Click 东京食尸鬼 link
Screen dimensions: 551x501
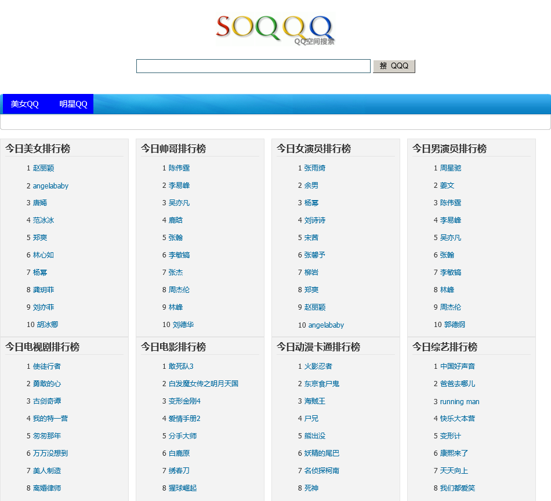(x=321, y=384)
